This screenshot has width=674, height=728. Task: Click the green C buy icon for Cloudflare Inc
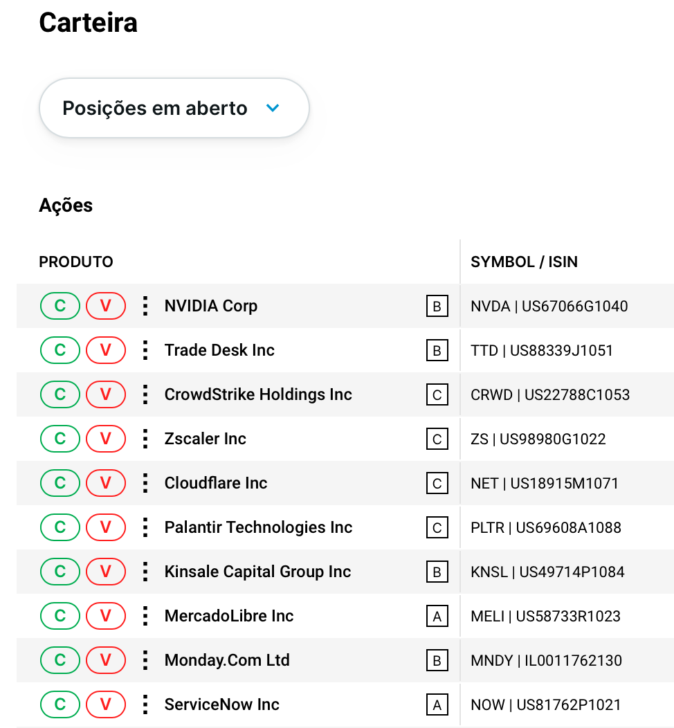pyautogui.click(x=60, y=483)
